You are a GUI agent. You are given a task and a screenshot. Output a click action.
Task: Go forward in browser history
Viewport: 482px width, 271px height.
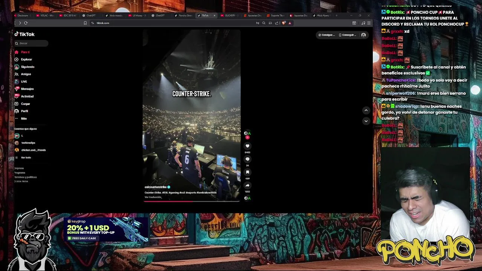(x=20, y=23)
